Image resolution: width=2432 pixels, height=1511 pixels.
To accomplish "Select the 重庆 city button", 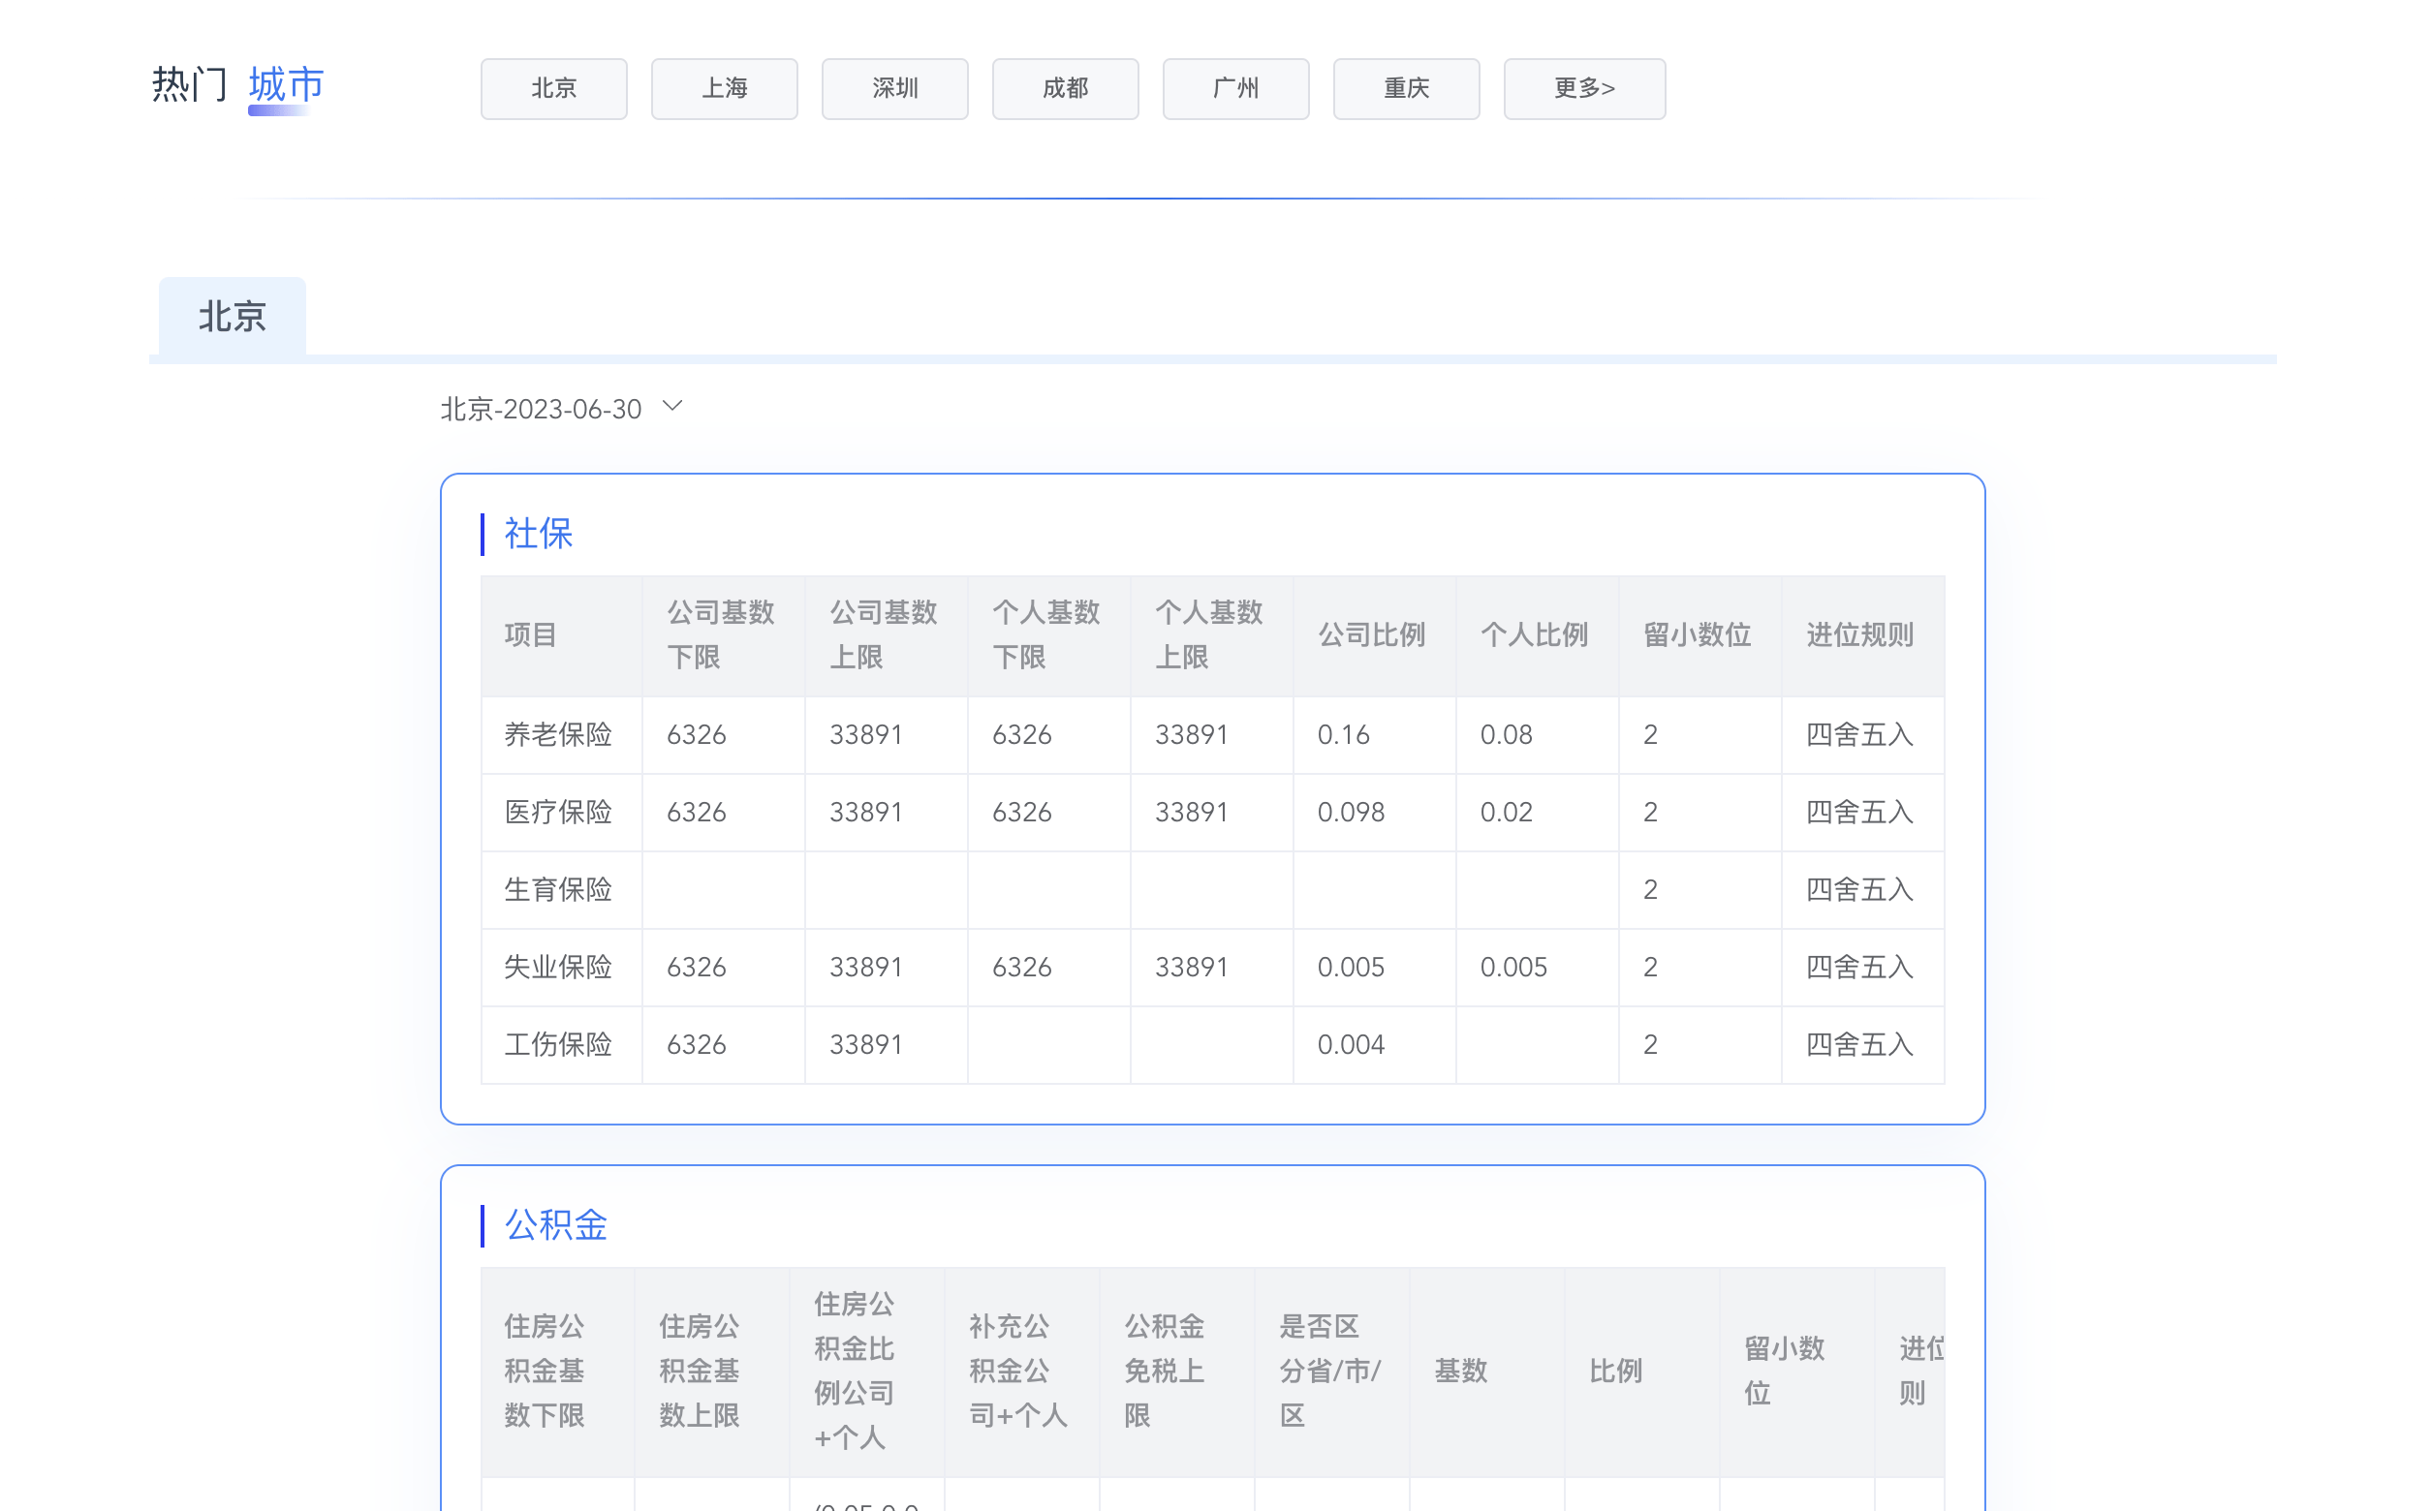I will (x=1405, y=88).
